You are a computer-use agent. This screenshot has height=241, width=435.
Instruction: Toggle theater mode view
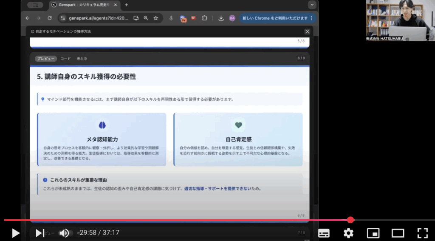(398, 233)
